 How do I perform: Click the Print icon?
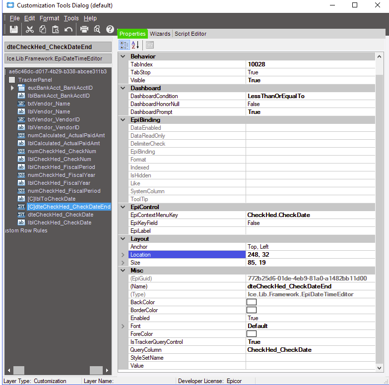[x=84, y=29]
